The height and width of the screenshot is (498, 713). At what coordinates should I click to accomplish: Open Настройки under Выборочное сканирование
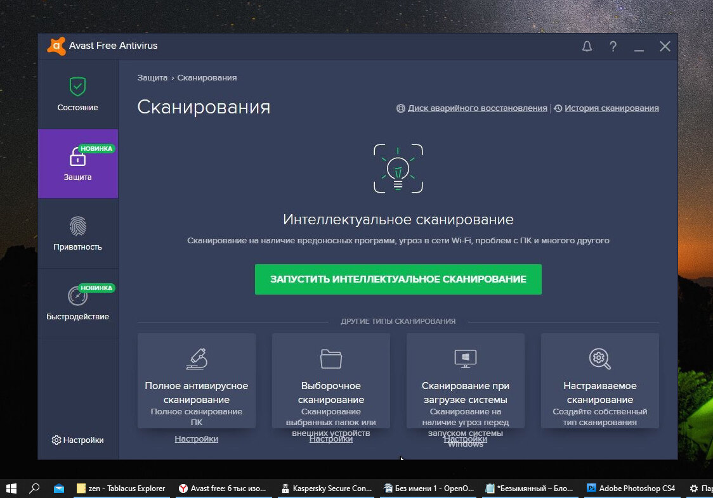pyautogui.click(x=331, y=439)
